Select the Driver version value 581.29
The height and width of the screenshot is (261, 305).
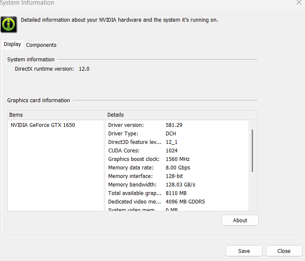(174, 125)
